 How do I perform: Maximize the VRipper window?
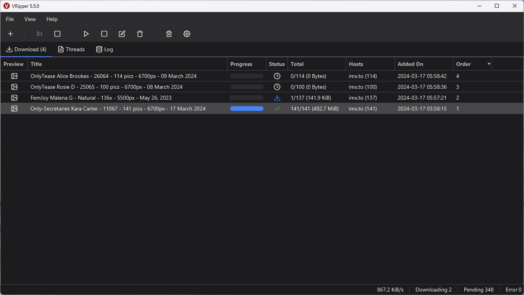tap(497, 6)
